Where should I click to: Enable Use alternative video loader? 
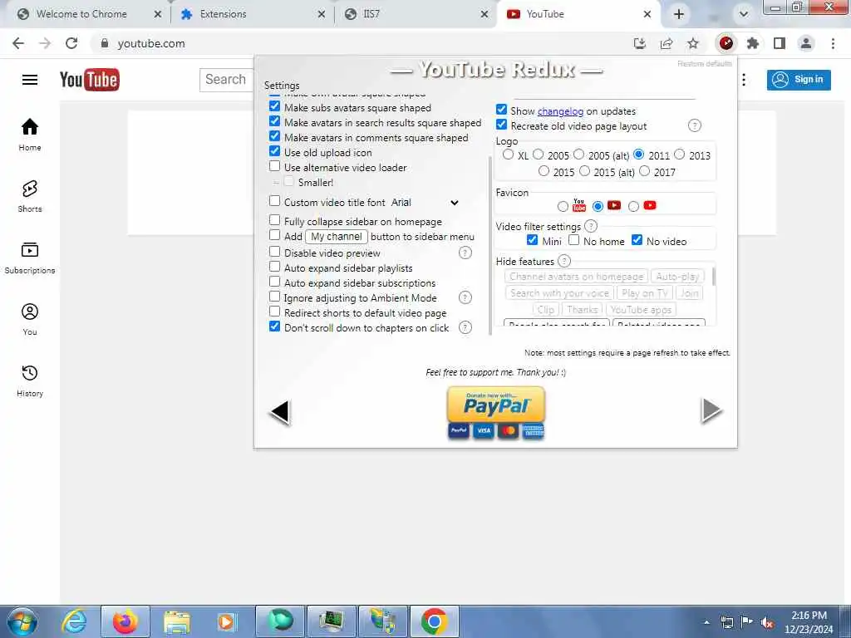click(274, 166)
